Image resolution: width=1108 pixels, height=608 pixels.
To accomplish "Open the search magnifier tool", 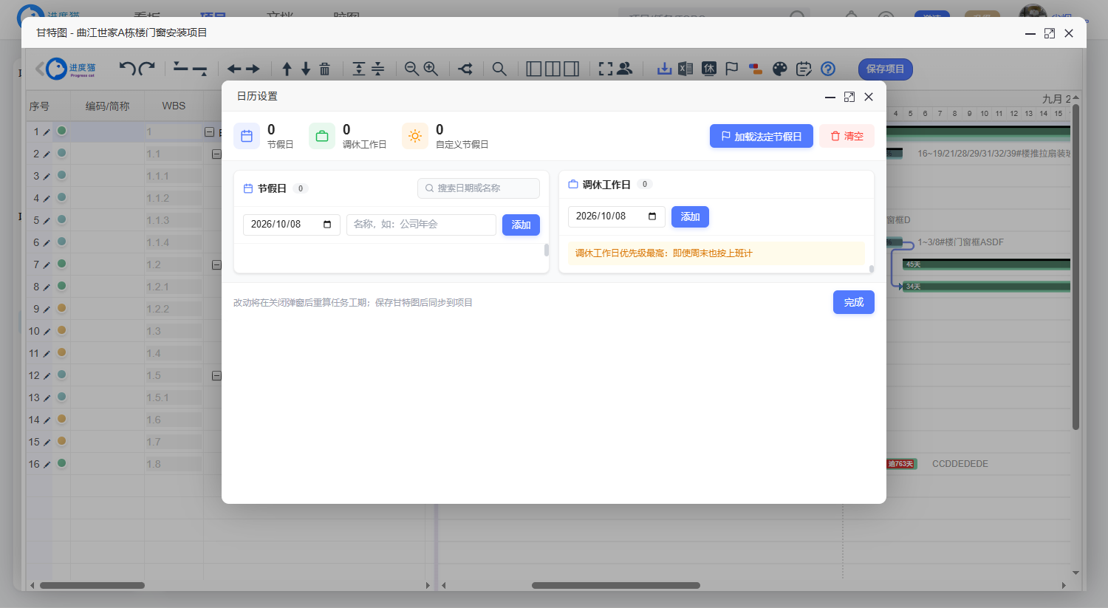I will [499, 69].
